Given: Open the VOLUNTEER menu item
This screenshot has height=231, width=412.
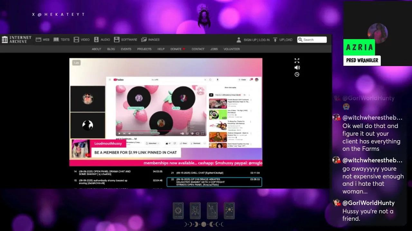Looking at the screenshot, I should tap(232, 49).
